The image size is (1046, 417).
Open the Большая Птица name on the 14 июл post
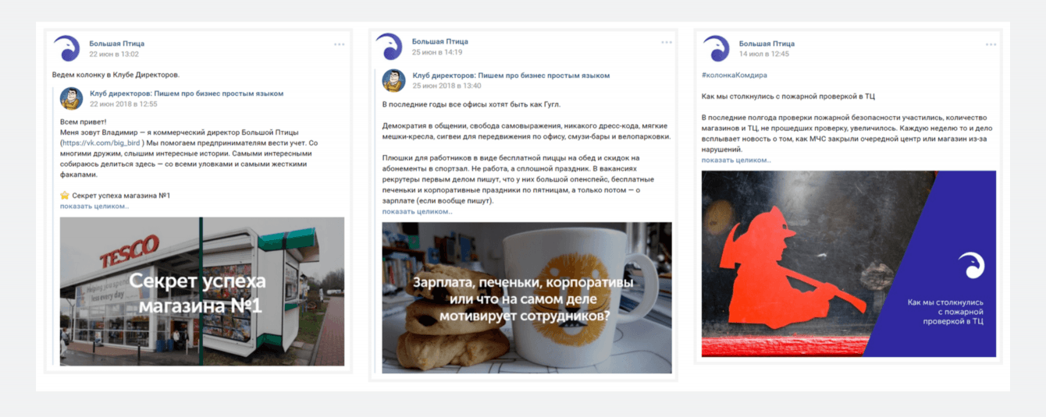coord(767,44)
